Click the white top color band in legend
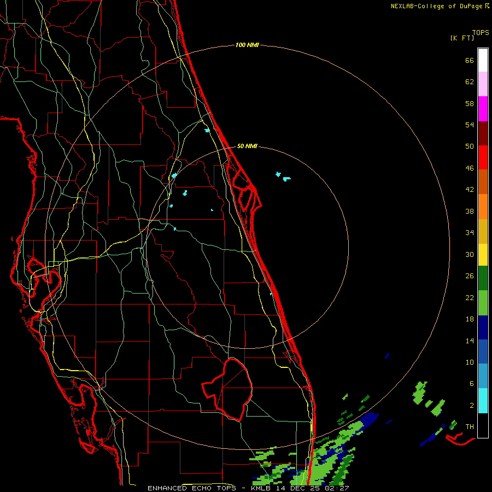 pyautogui.click(x=483, y=60)
